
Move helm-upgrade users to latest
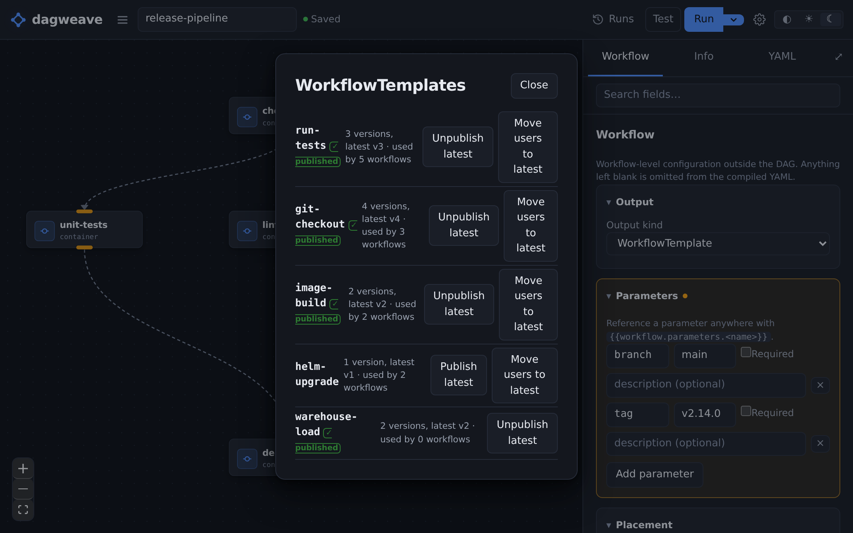(x=524, y=375)
